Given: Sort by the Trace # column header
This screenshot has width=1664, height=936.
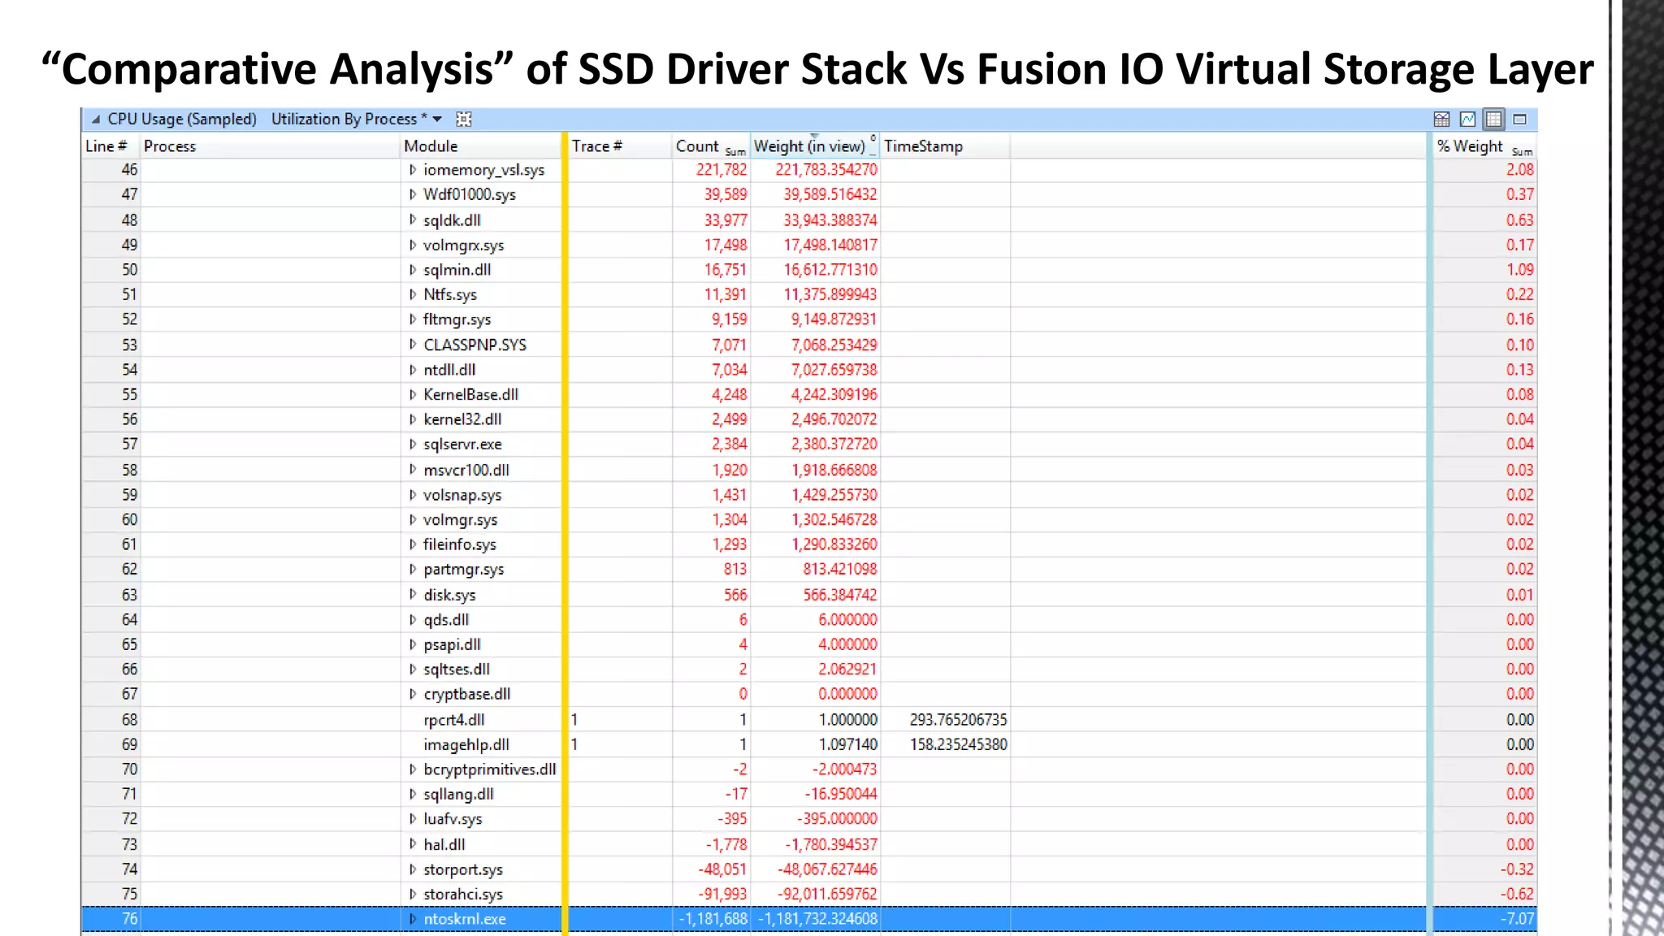Looking at the screenshot, I should [x=620, y=146].
